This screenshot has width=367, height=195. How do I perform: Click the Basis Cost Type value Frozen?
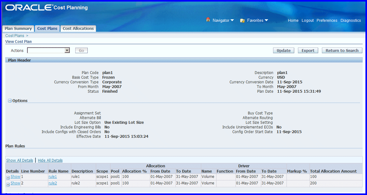108,77
